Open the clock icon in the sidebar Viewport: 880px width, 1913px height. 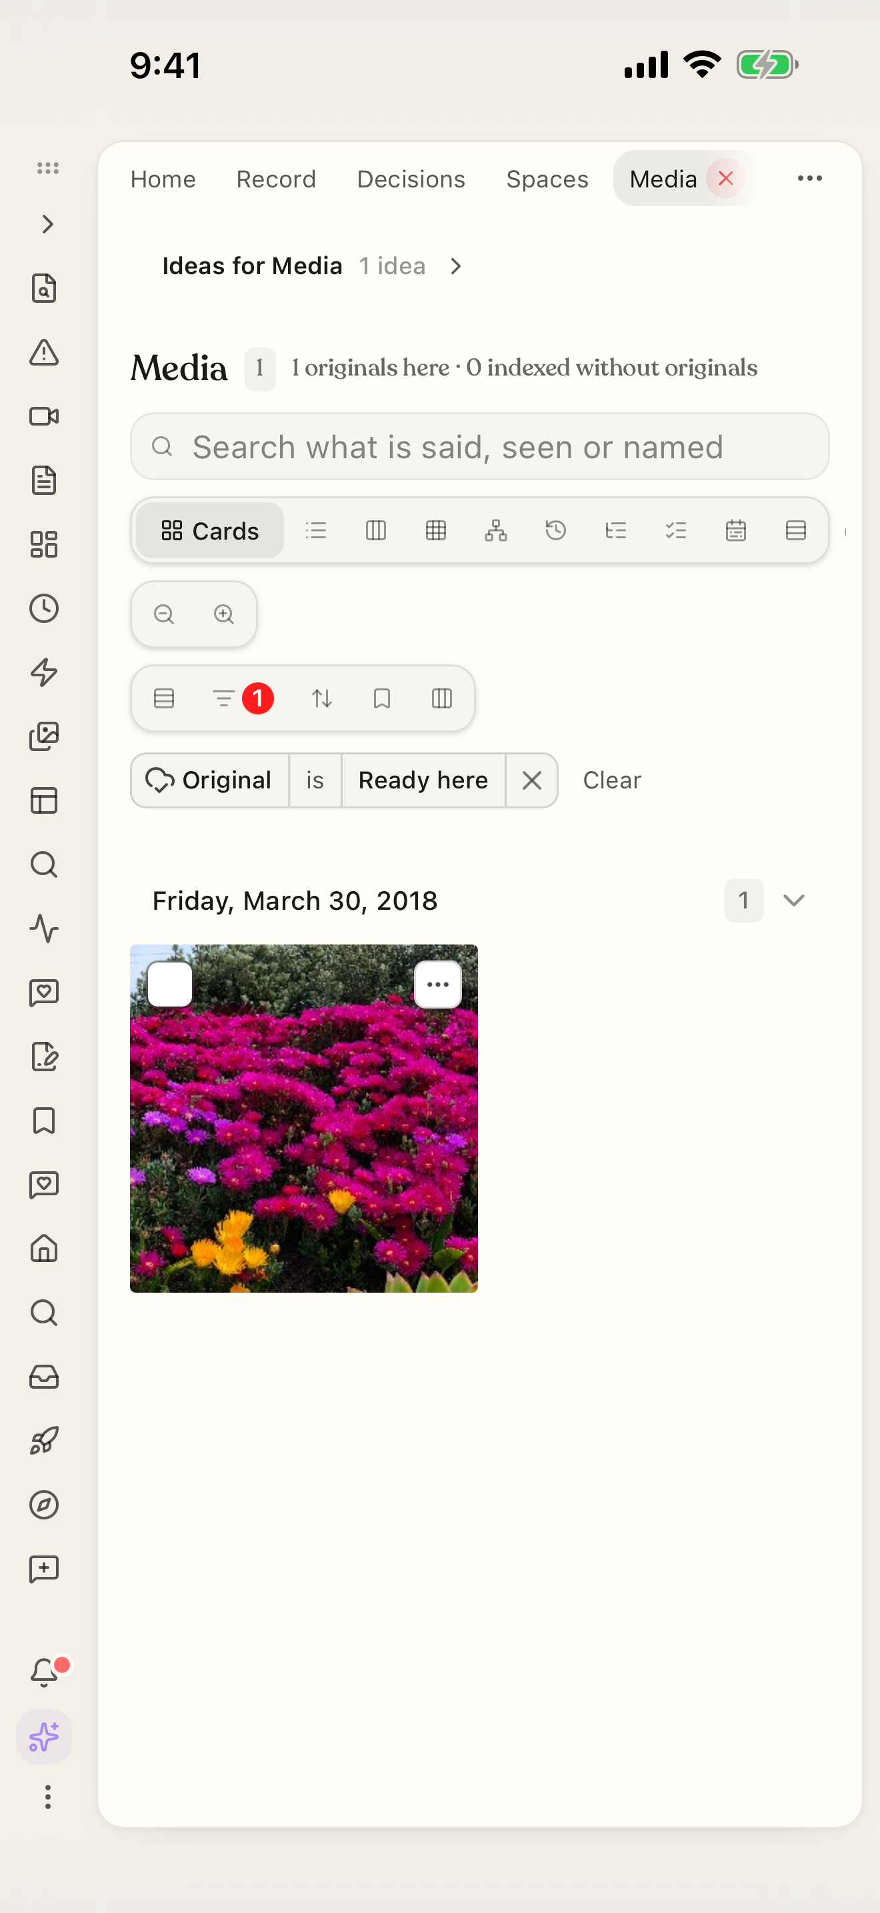pos(45,608)
